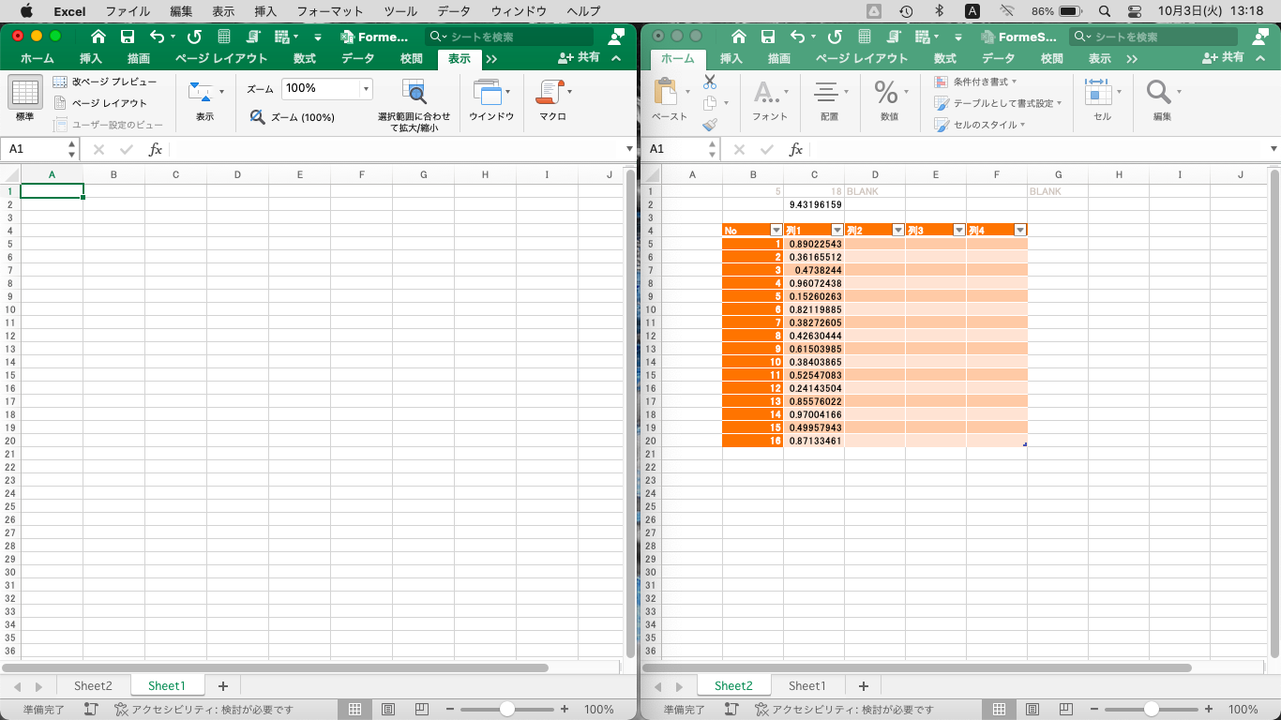Click the Save icon in left window toolbar

(128, 37)
